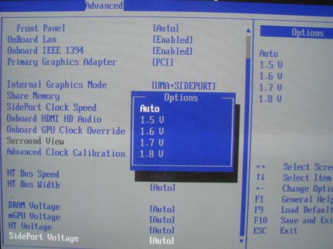
Task: Choose 1.8 V in Options popup
Action: (x=152, y=154)
